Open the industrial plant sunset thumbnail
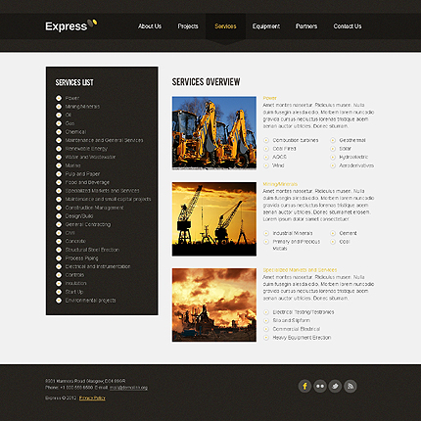Viewport: 421px width, 421px height. [x=214, y=304]
